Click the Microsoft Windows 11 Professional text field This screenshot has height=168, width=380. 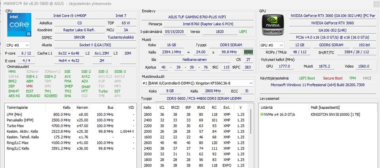(317, 85)
